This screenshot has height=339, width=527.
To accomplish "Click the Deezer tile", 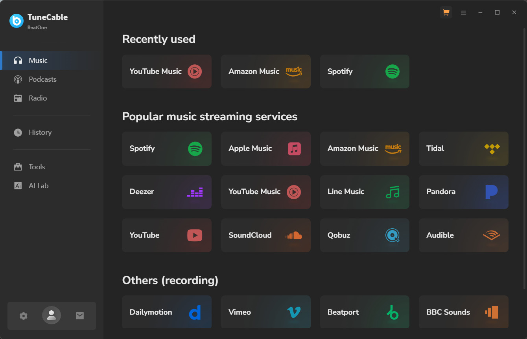I will click(167, 192).
